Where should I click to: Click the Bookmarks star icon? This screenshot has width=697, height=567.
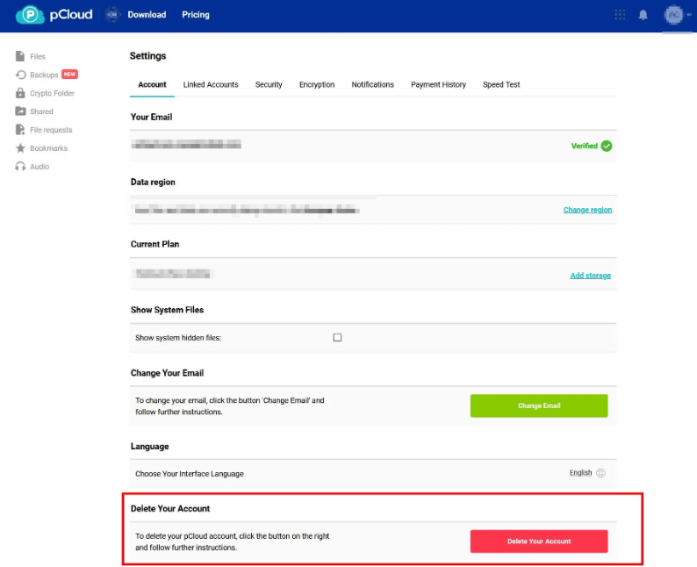[20, 148]
